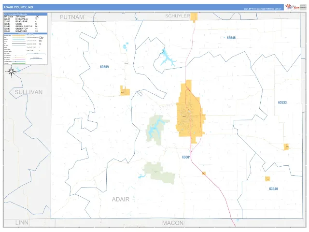This screenshot has width=309, height=232.
Task: Click the SULLIVAN county label
Action: (x=28, y=92)
